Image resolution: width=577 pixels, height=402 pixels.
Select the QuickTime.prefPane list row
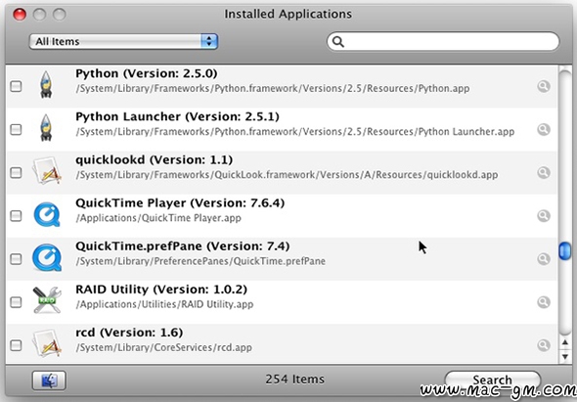281,259
